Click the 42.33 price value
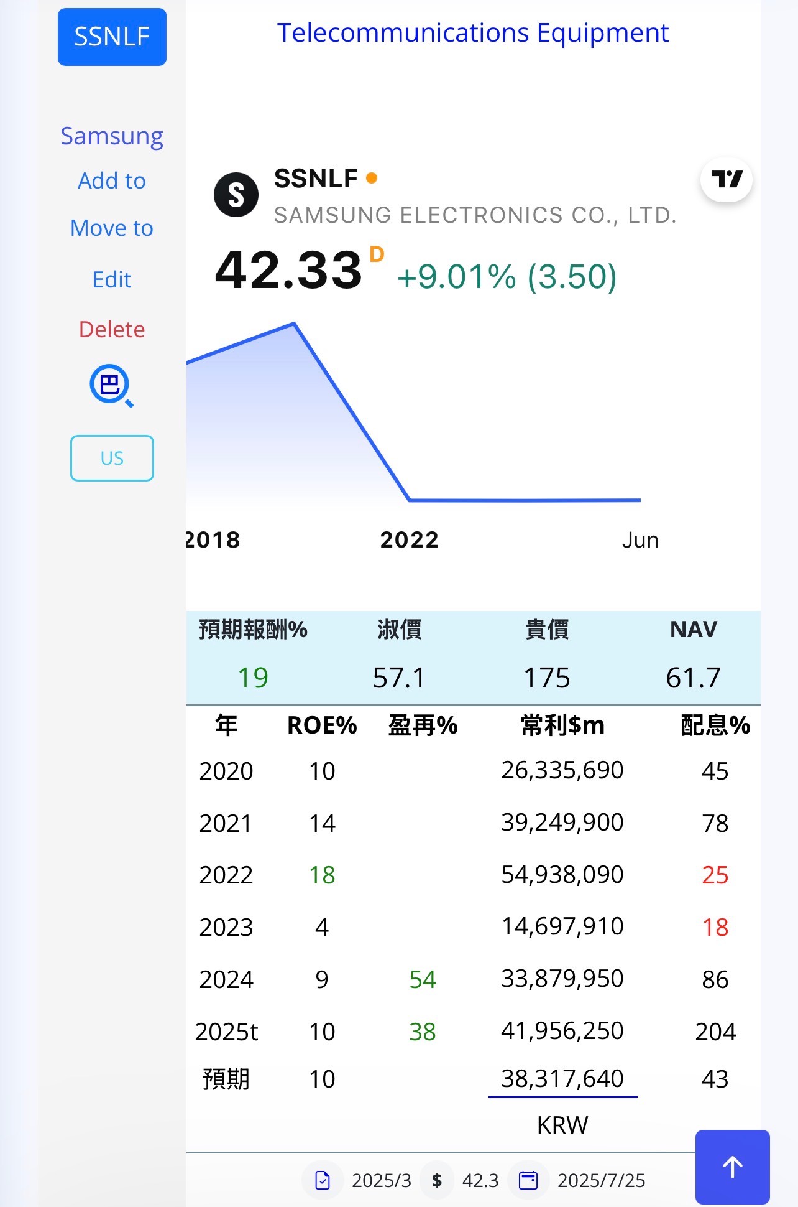798x1207 pixels. click(x=288, y=270)
